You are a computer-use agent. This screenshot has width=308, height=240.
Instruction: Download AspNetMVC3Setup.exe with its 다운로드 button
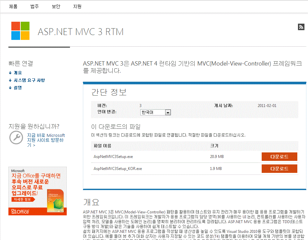pos(279,157)
